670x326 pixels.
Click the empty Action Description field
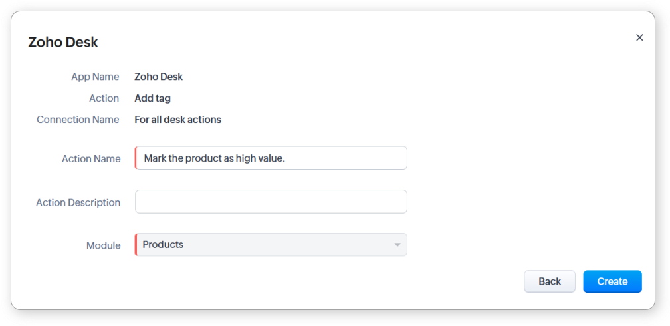(x=271, y=202)
